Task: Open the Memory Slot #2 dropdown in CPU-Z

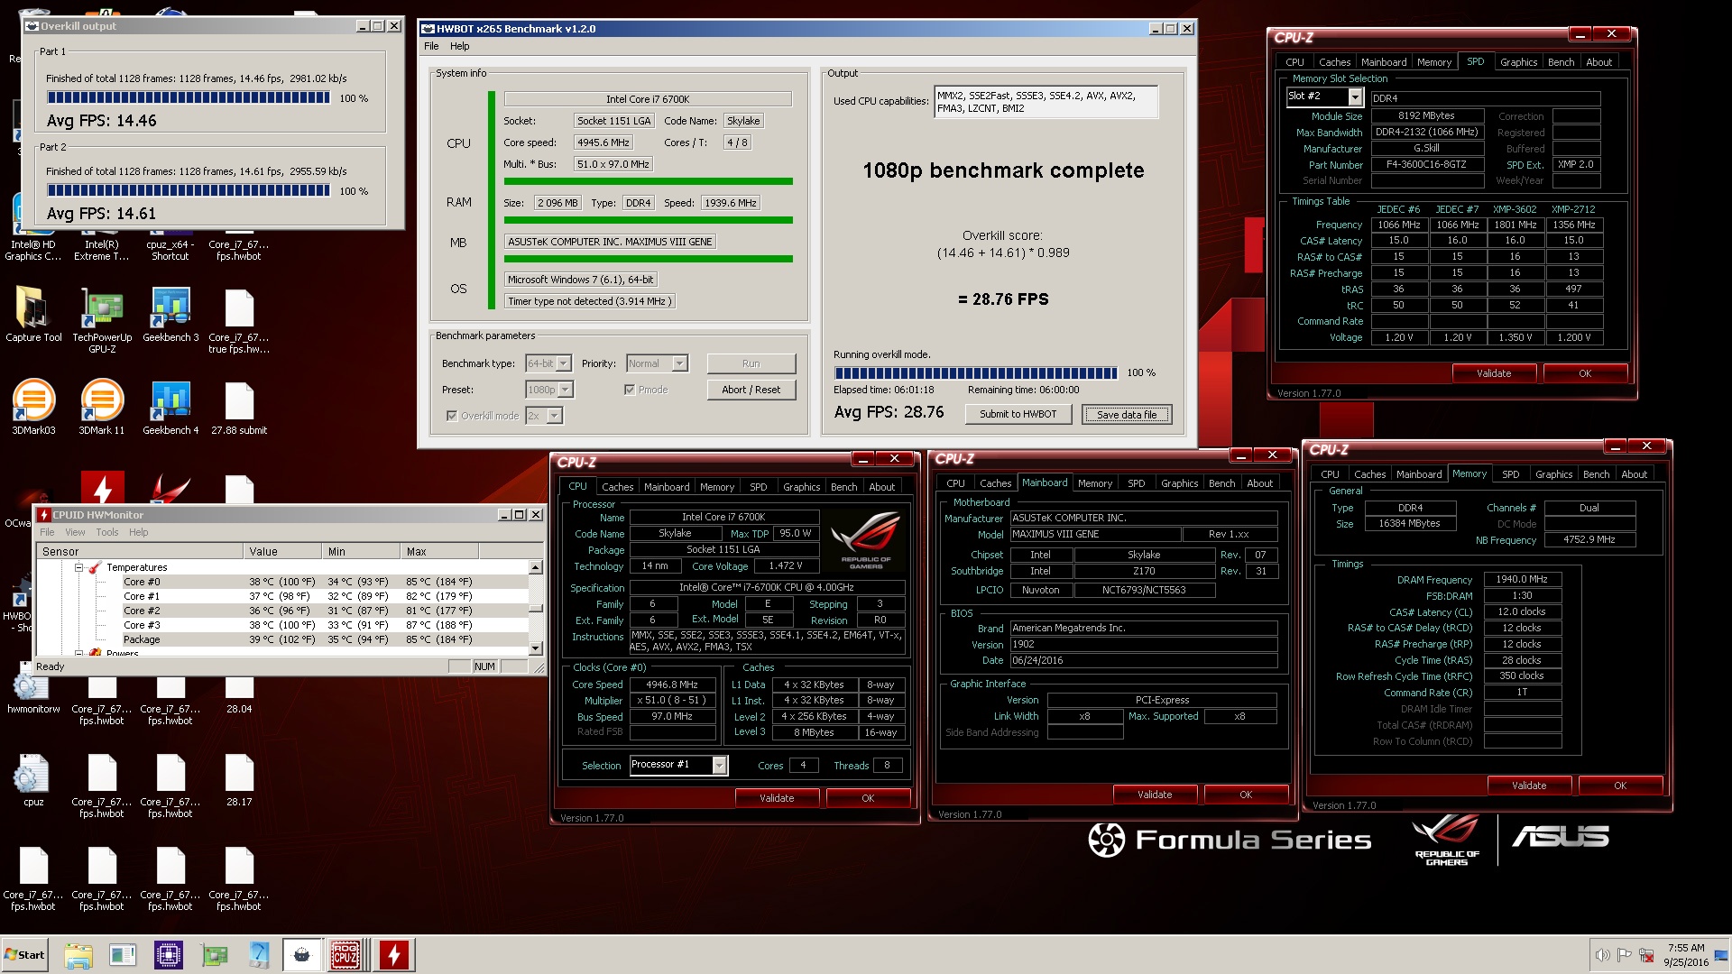Action: pos(1354,96)
